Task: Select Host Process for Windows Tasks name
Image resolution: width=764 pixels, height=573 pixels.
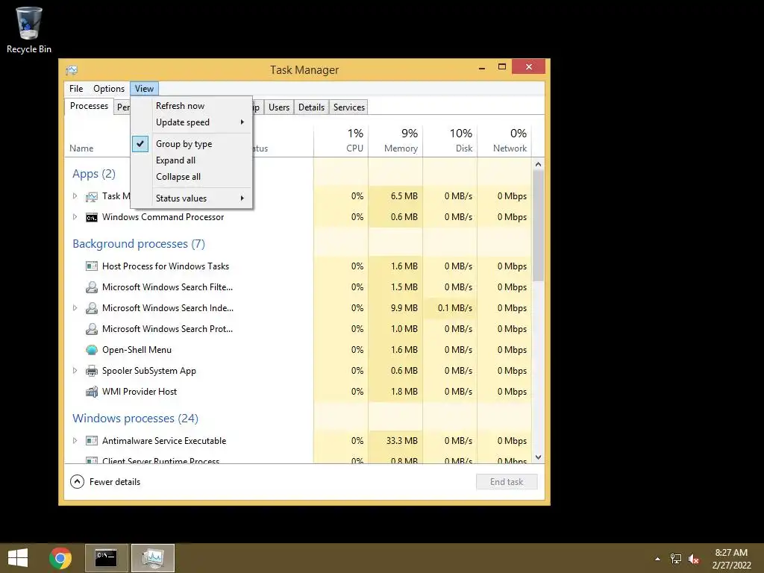Action: click(x=166, y=266)
